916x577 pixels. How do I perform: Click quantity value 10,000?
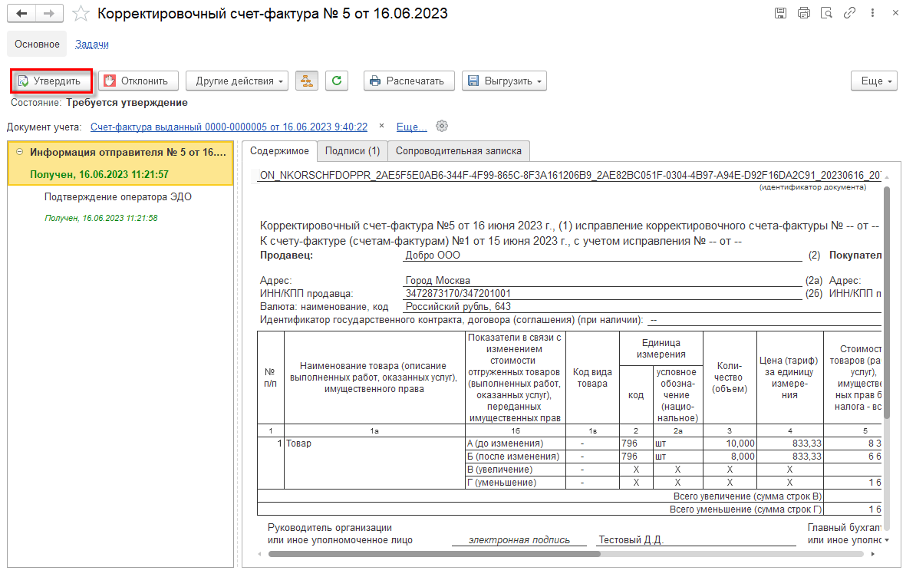coord(740,443)
